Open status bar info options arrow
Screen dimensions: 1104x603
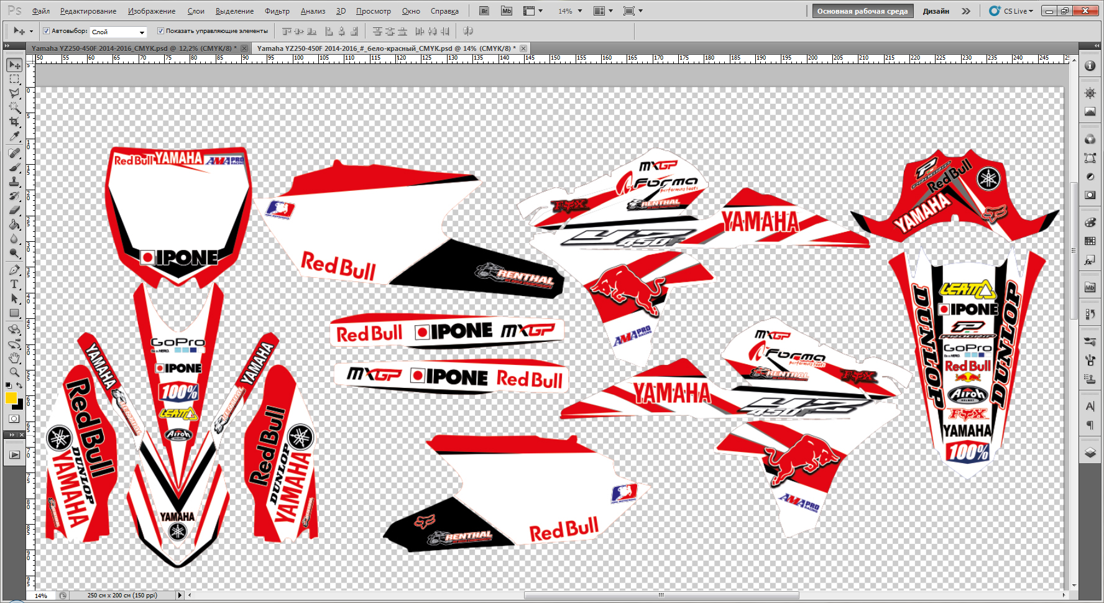[180, 596]
